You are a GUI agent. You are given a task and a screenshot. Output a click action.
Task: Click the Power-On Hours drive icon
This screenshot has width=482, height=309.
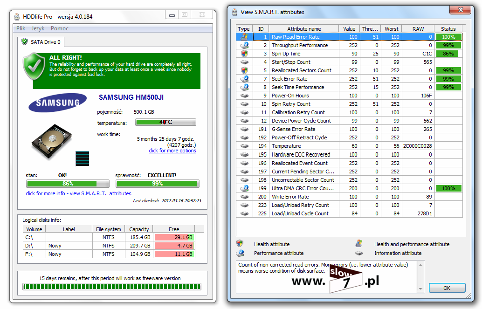coord(245,96)
